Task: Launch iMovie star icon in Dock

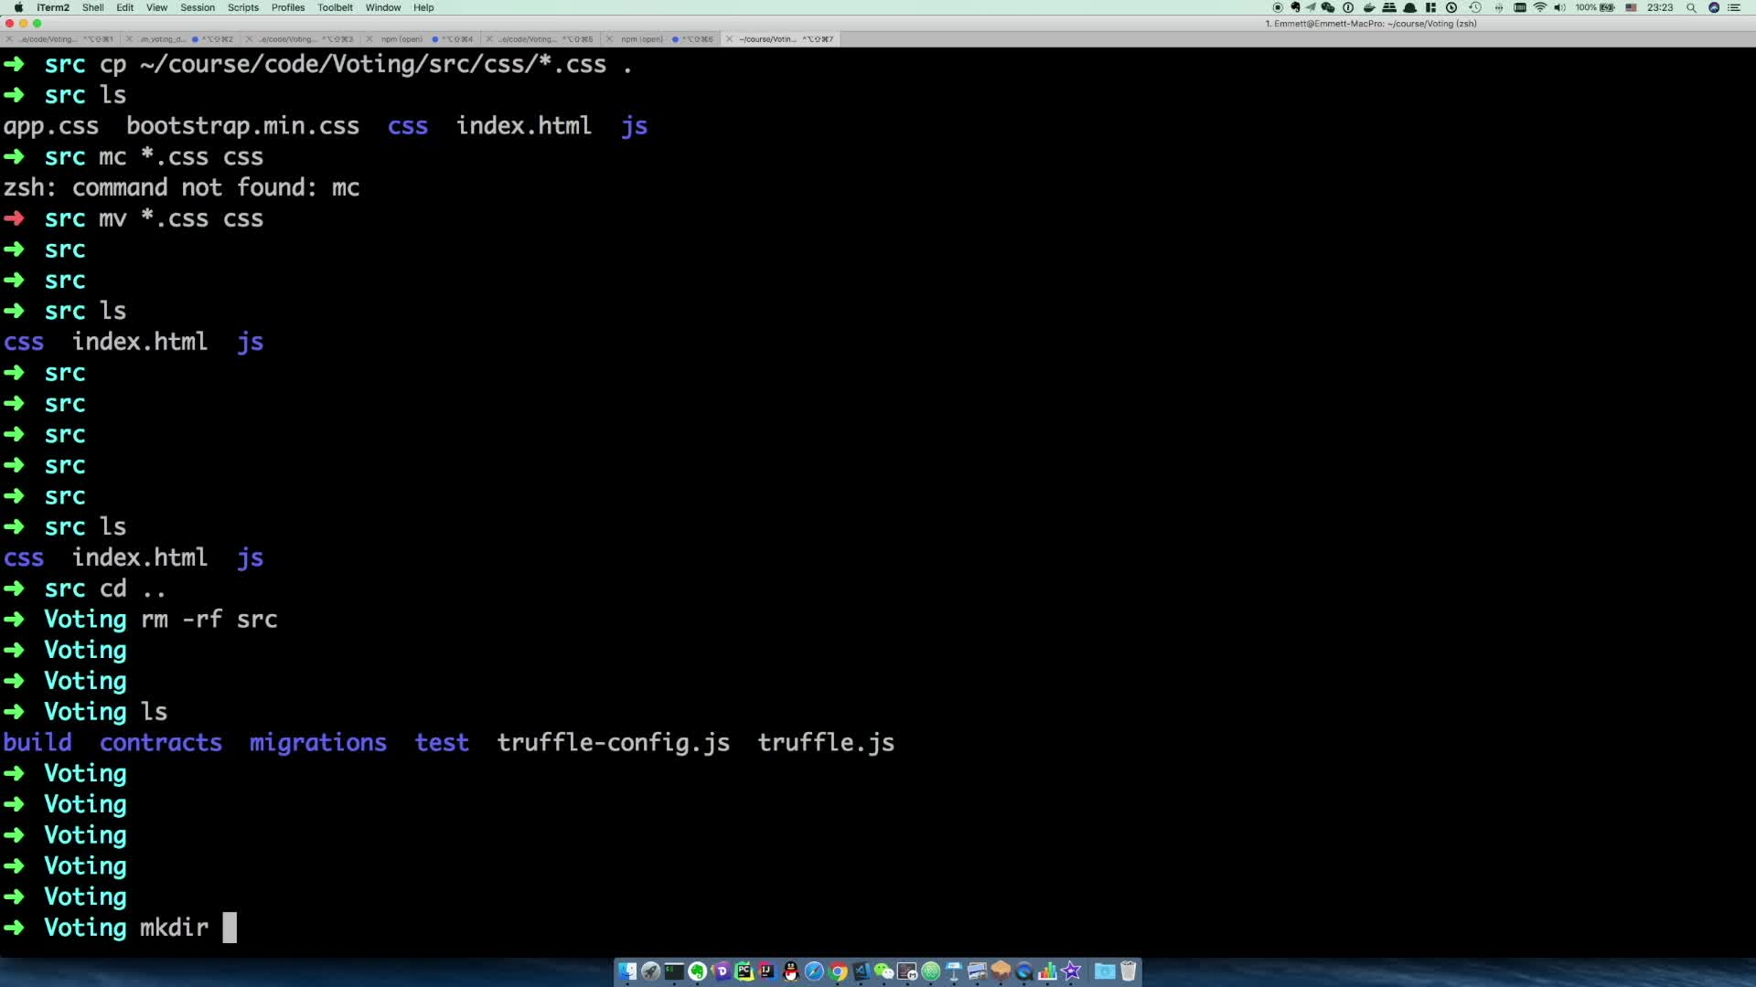Action: point(1071,971)
